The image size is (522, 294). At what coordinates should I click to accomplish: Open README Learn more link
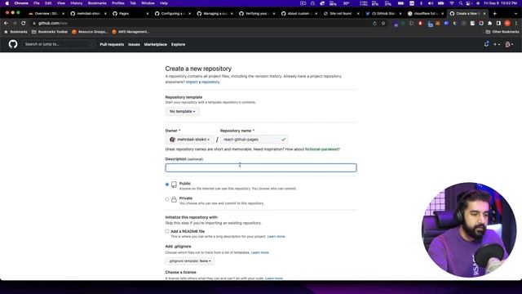pyautogui.click(x=276, y=236)
